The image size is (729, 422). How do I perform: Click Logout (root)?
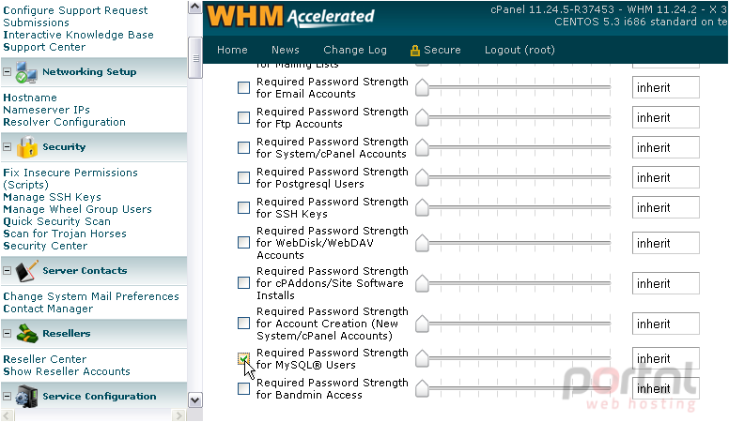520,50
